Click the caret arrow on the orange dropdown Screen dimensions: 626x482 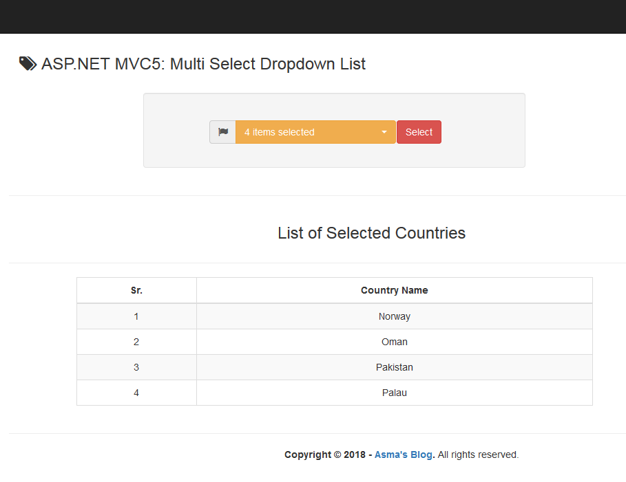[384, 132]
